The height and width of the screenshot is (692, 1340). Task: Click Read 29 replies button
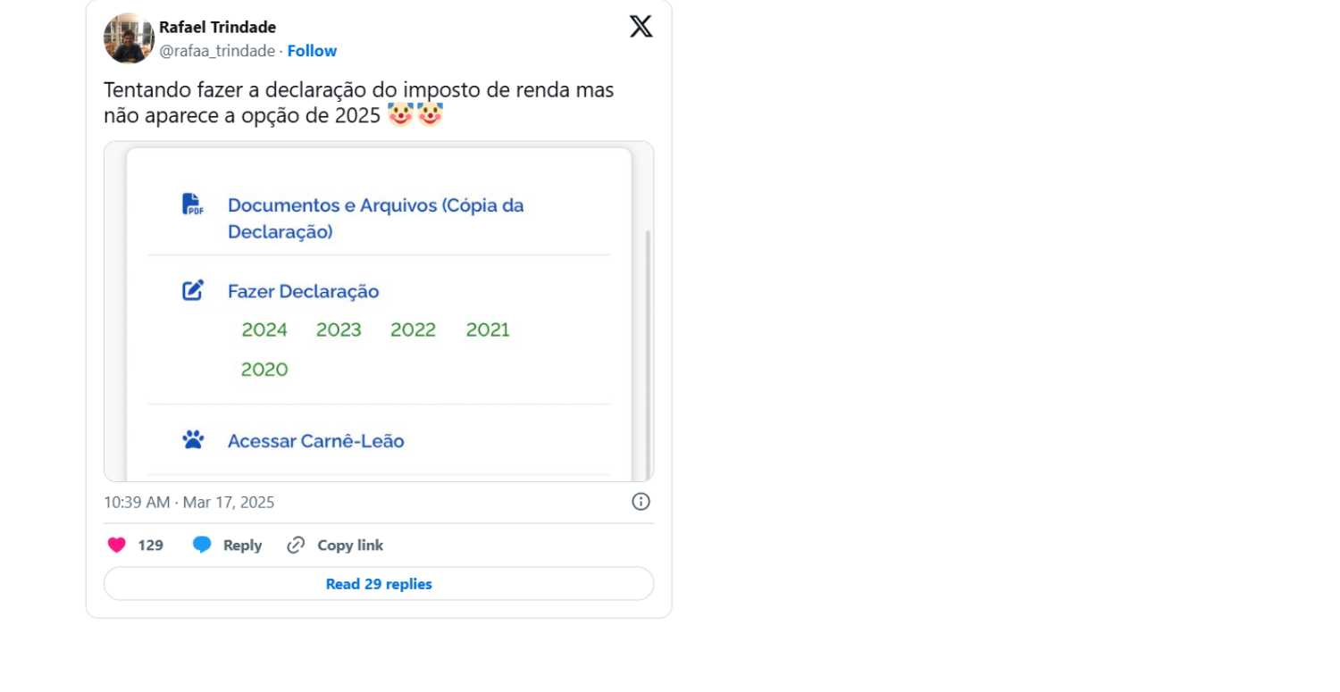(x=379, y=584)
